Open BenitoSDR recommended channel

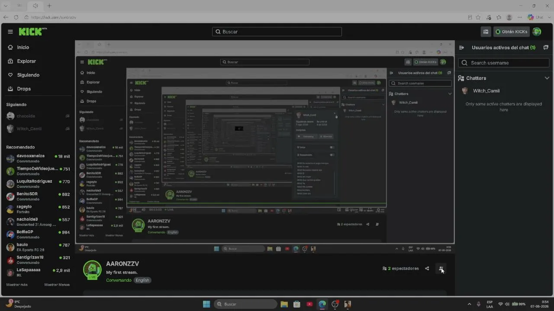click(x=38, y=197)
